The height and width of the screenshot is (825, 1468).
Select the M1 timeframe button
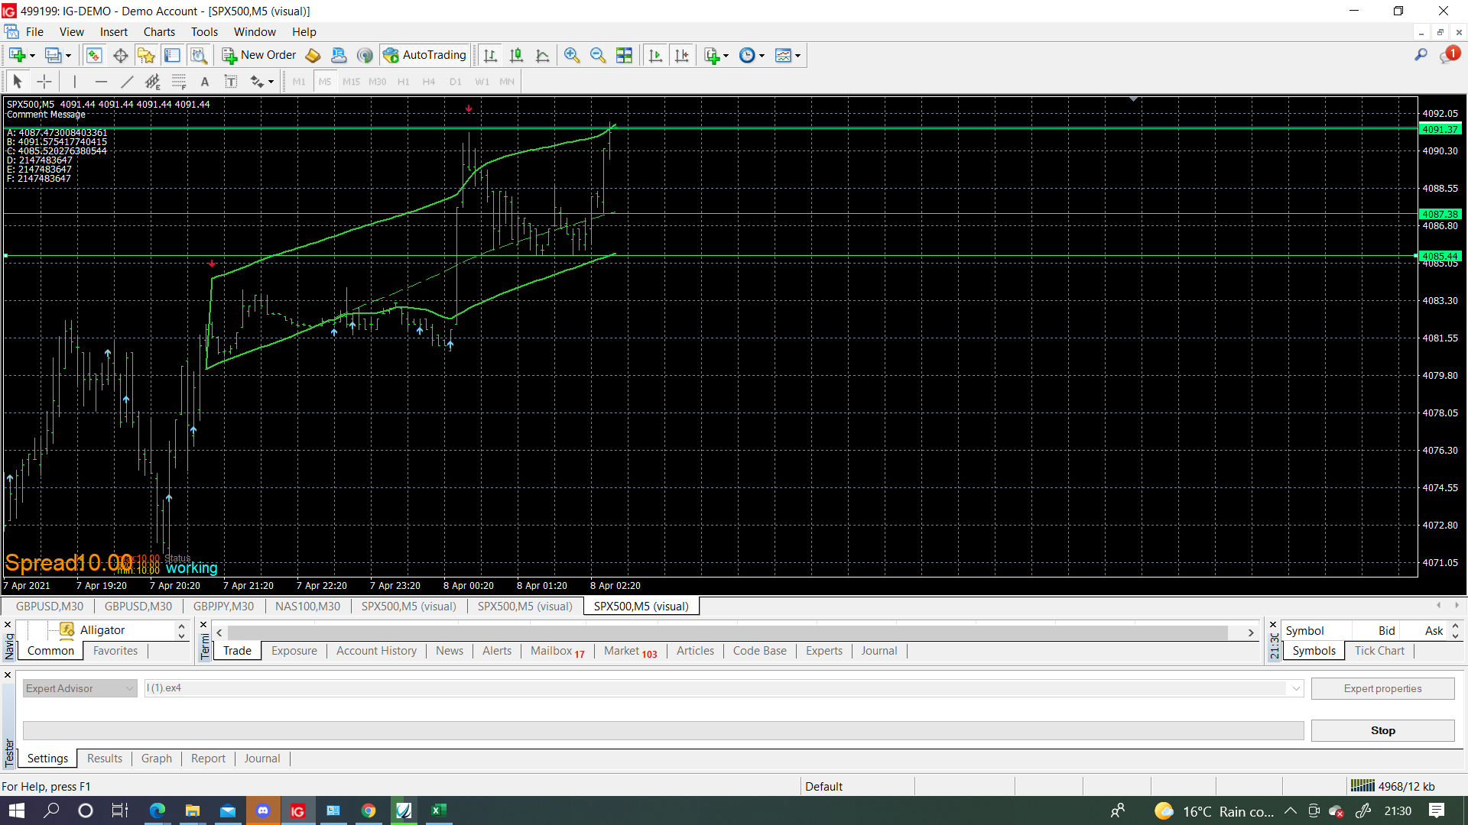point(299,81)
